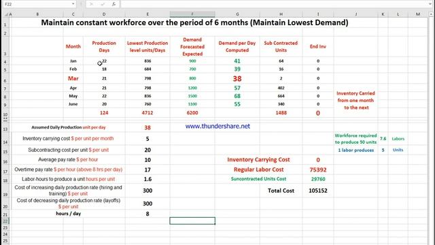
Task: Select total forecasted demand 6200
Action: point(192,112)
